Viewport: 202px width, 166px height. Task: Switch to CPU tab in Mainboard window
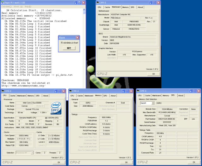99,7
